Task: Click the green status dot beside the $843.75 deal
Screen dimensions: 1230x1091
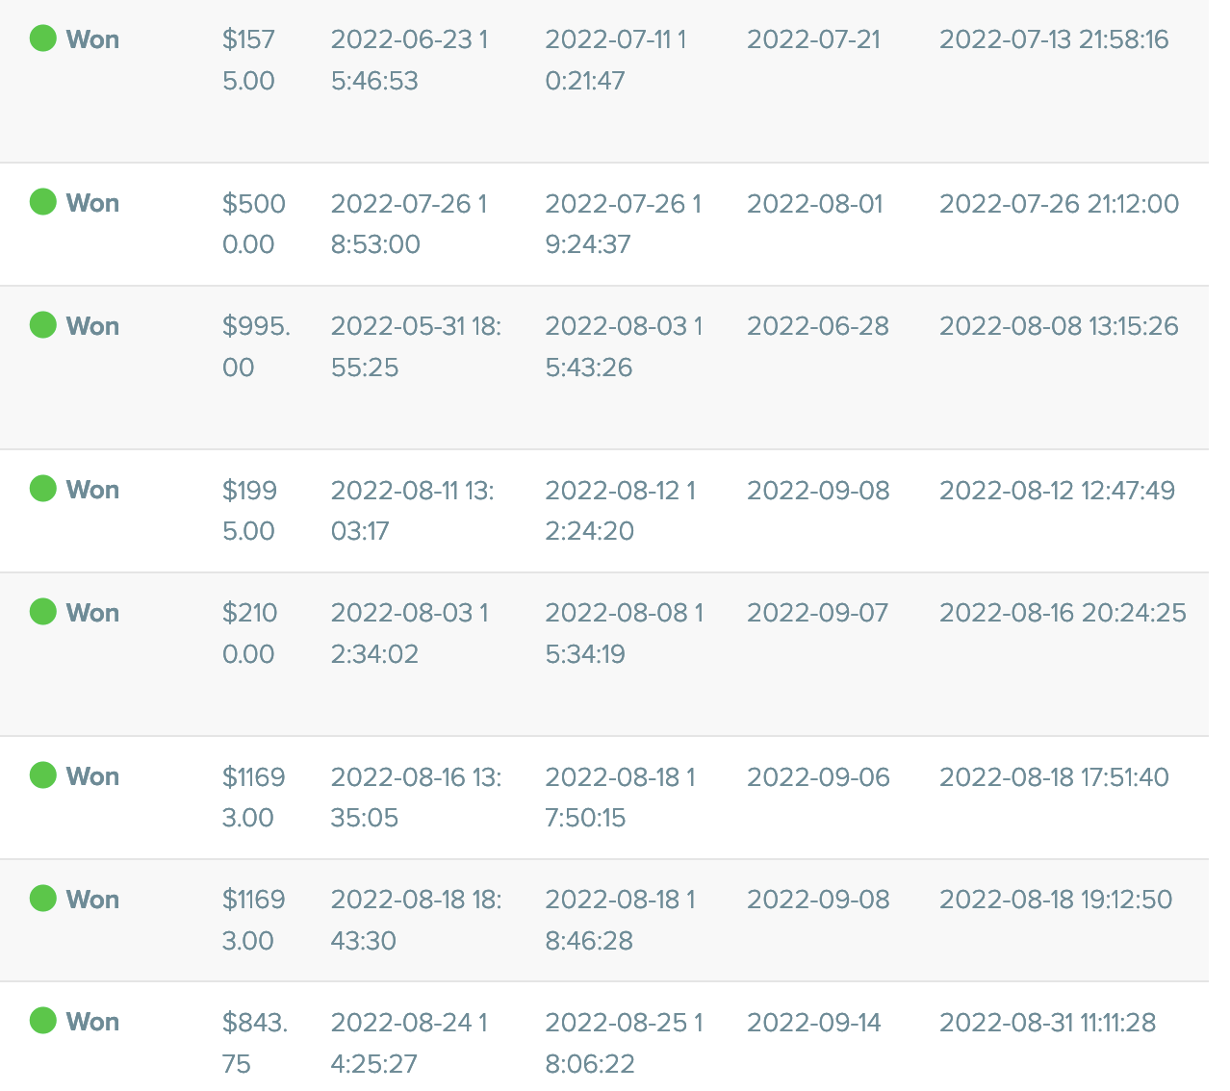Action: coord(43,1021)
